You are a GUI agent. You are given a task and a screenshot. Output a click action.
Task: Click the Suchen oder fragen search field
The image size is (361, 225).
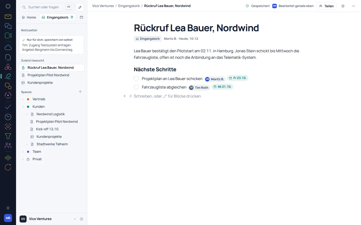coord(46,7)
